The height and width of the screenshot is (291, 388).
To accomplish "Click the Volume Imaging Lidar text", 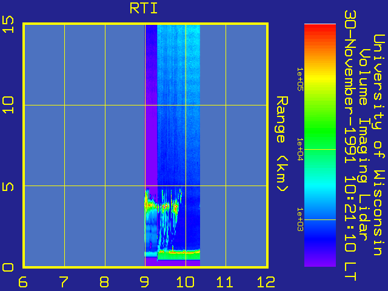I will point(364,145).
